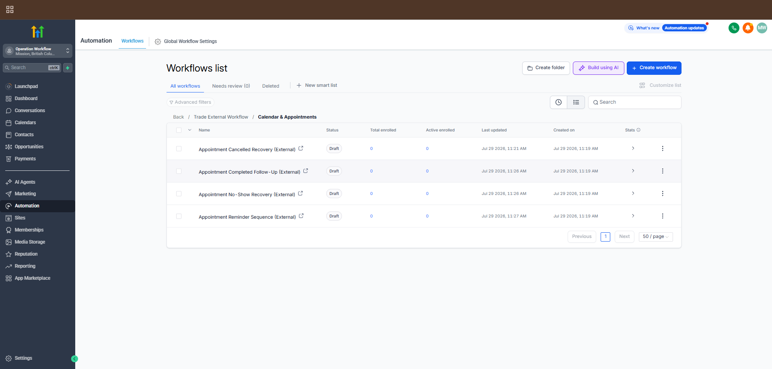
Task: Click Build using AI button
Action: (x=599, y=68)
